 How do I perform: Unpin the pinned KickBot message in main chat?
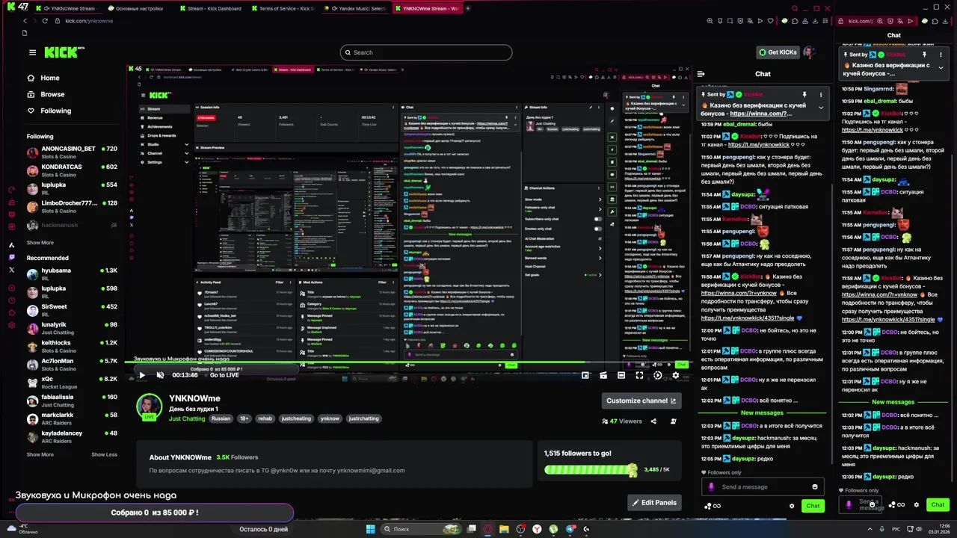coord(804,95)
